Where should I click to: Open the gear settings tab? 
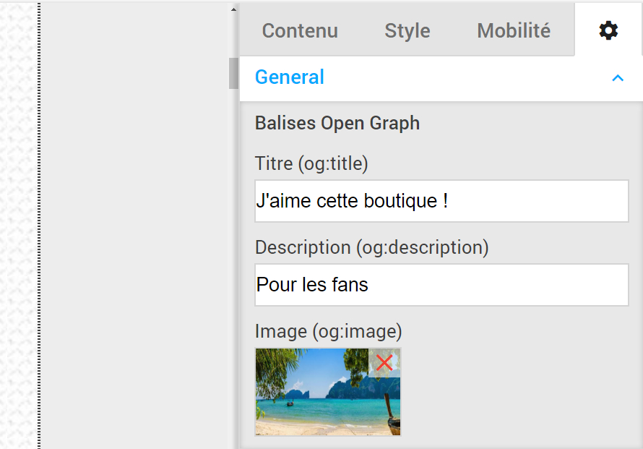tap(608, 31)
